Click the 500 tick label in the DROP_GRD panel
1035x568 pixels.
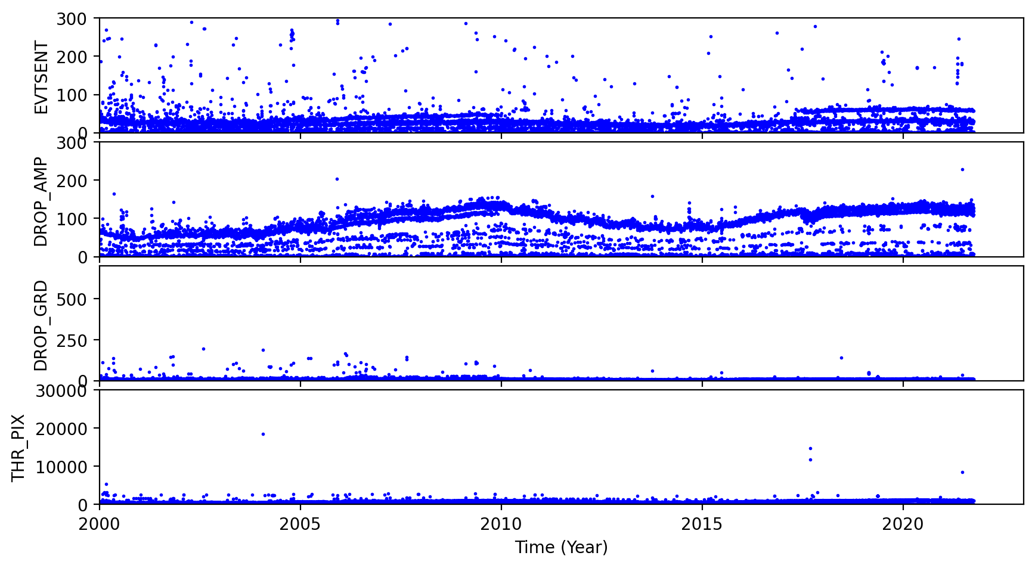(72, 299)
